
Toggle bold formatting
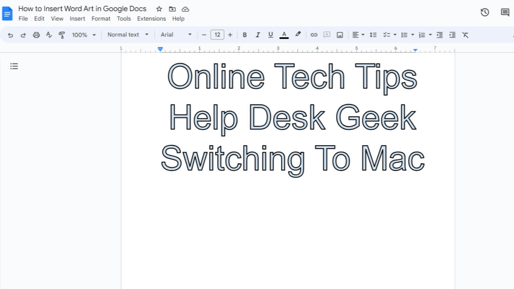245,35
